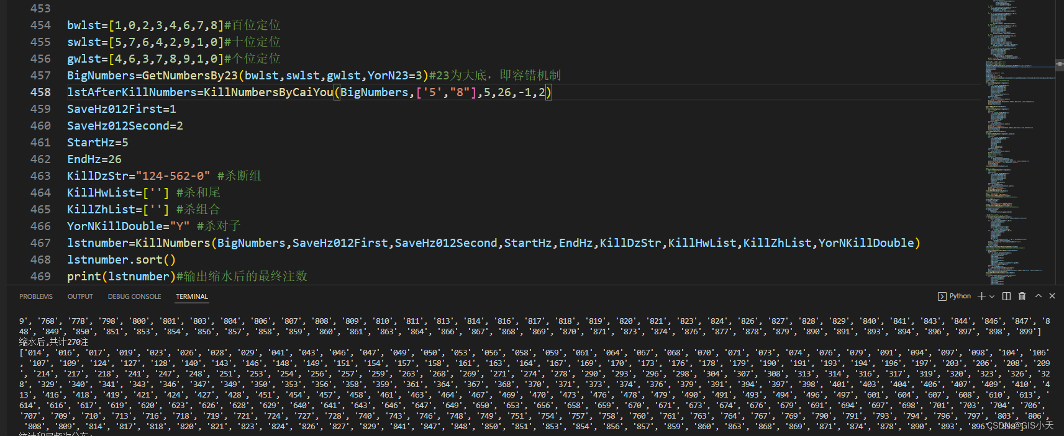Click print(lstnumber) statement

coord(122,276)
